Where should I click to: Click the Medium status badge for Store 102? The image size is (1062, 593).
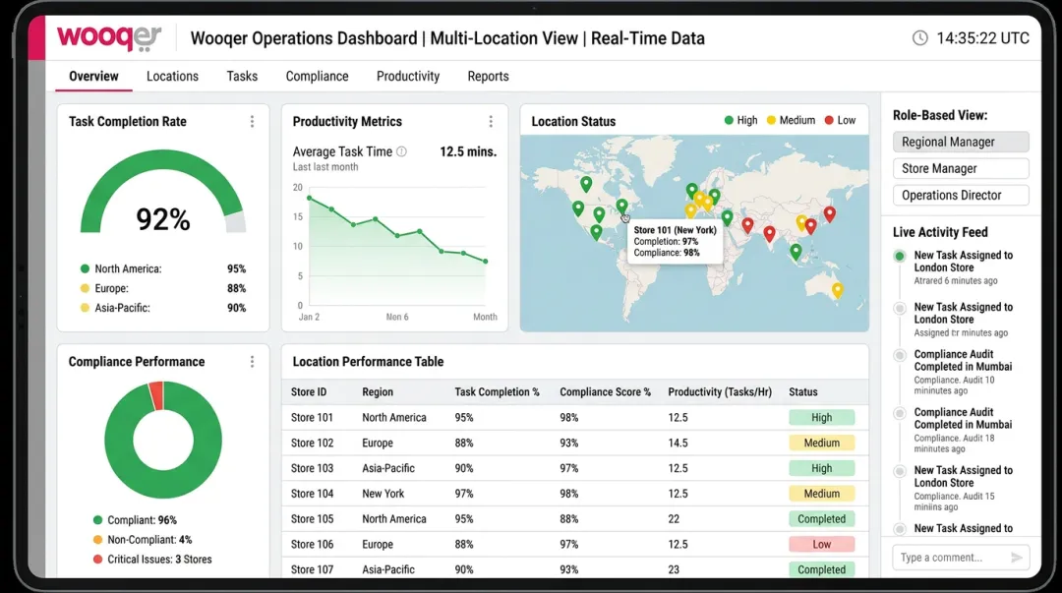[x=821, y=443]
